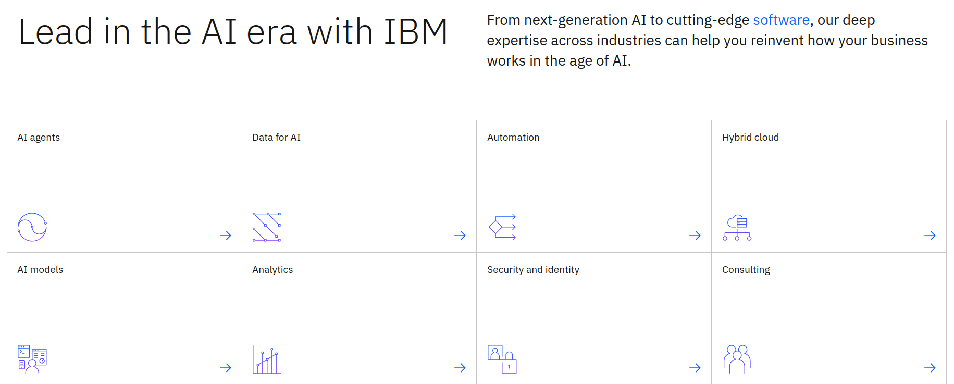954x384 pixels.
Task: Select the Security and identity card title
Action: [533, 270]
